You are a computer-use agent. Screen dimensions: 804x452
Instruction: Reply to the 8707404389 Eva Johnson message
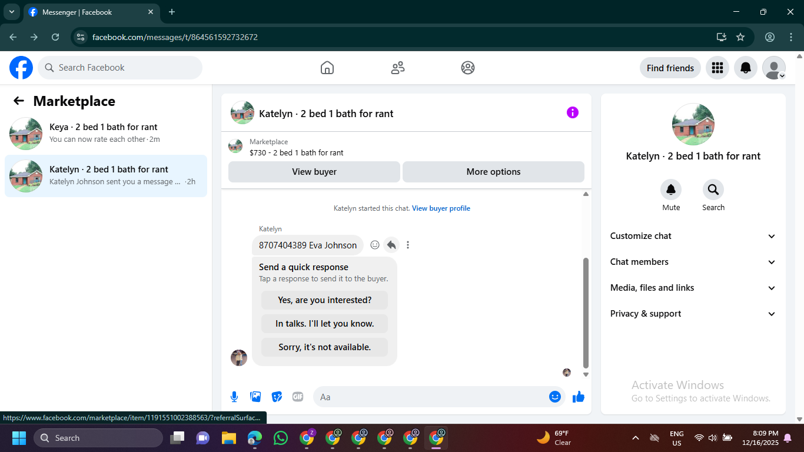pos(391,245)
